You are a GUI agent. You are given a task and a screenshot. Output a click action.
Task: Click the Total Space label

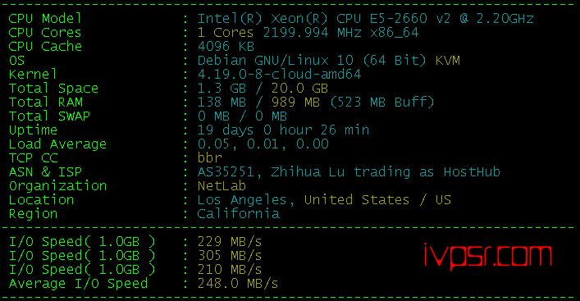pos(53,89)
